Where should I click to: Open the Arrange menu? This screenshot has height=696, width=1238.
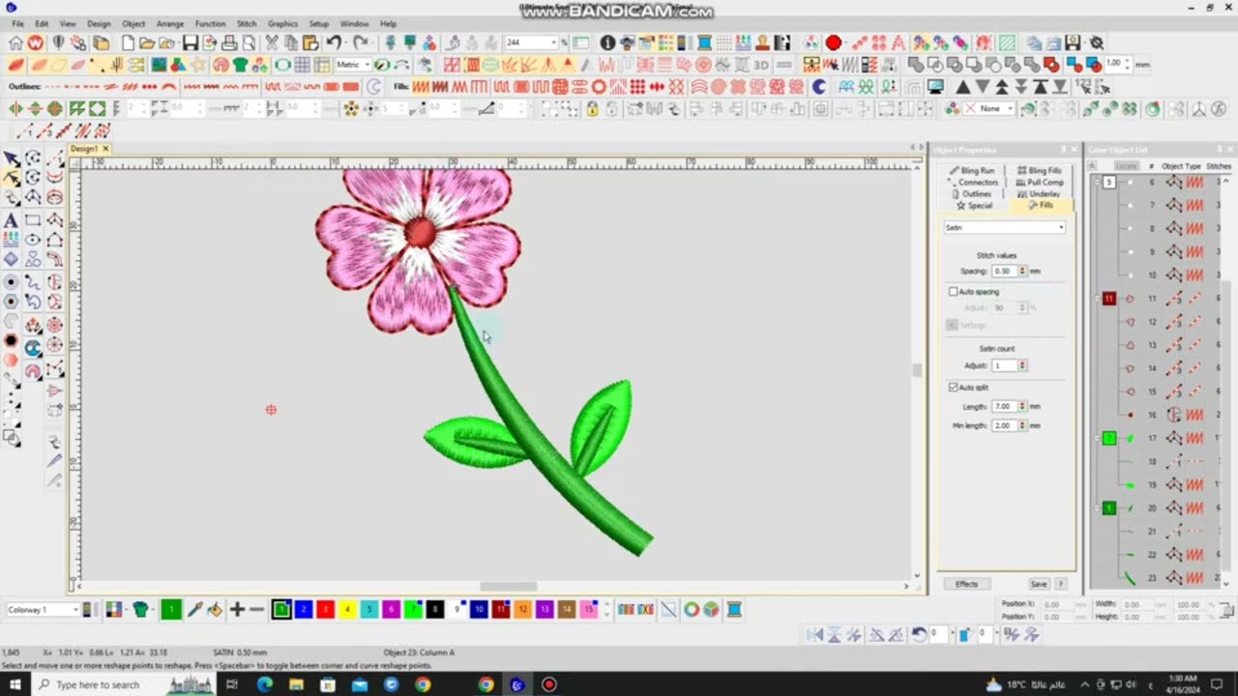point(169,23)
